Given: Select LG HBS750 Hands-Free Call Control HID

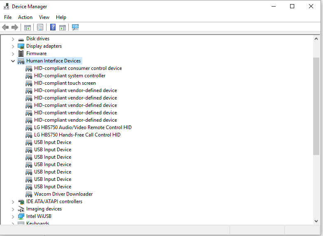Looking at the screenshot, I should (x=77, y=135).
